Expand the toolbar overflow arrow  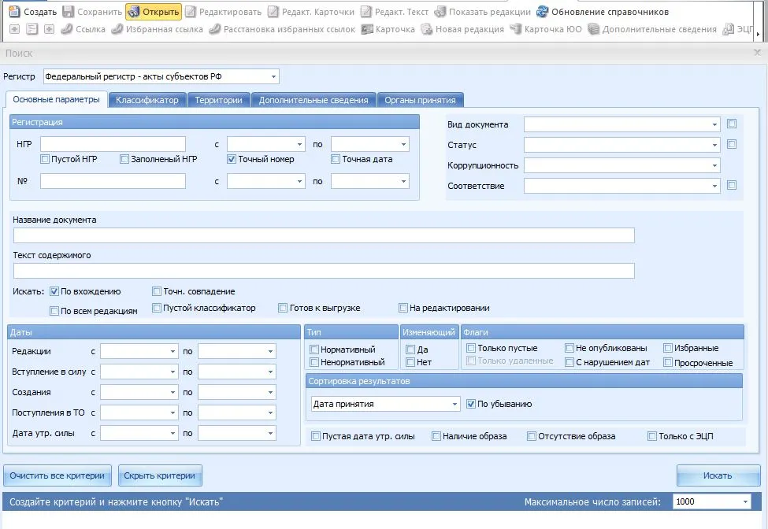[759, 34]
